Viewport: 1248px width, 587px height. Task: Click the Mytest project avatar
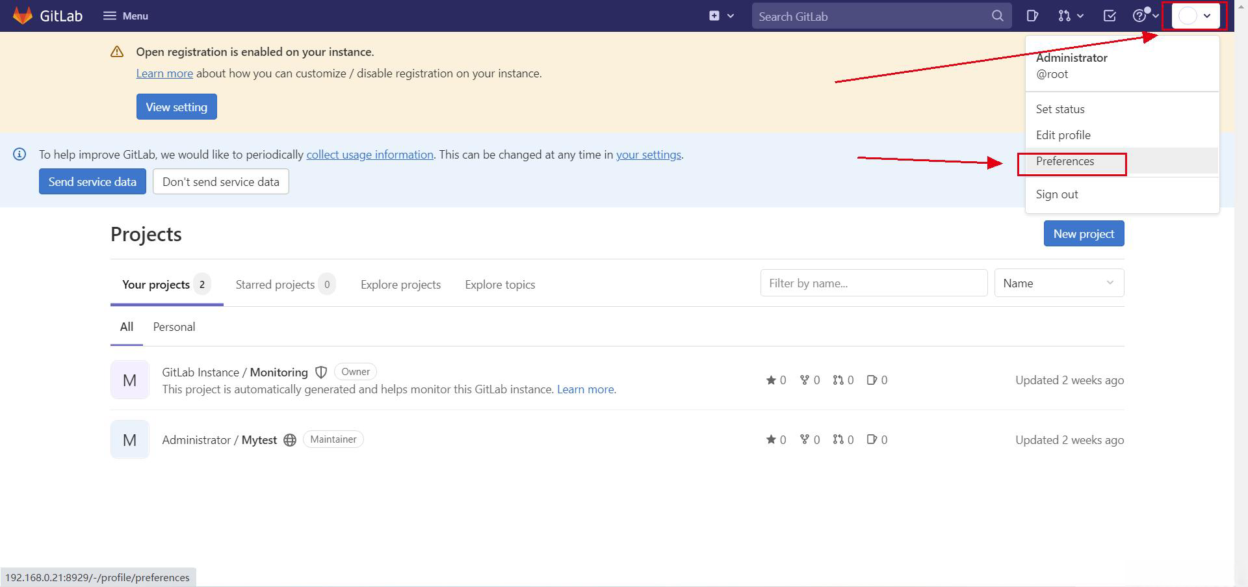click(130, 439)
